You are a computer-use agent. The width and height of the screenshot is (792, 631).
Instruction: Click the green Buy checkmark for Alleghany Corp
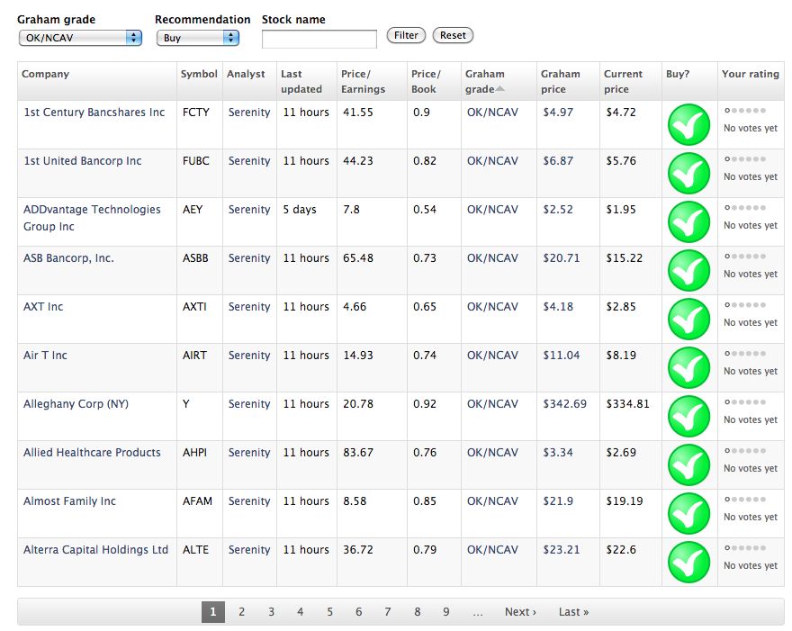tap(688, 416)
